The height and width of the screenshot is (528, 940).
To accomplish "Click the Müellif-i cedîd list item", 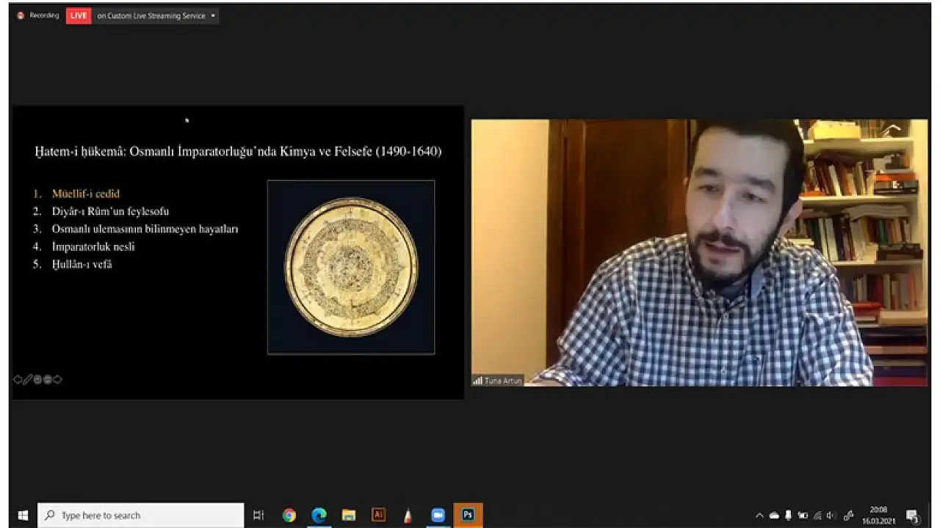I will pyautogui.click(x=85, y=194).
